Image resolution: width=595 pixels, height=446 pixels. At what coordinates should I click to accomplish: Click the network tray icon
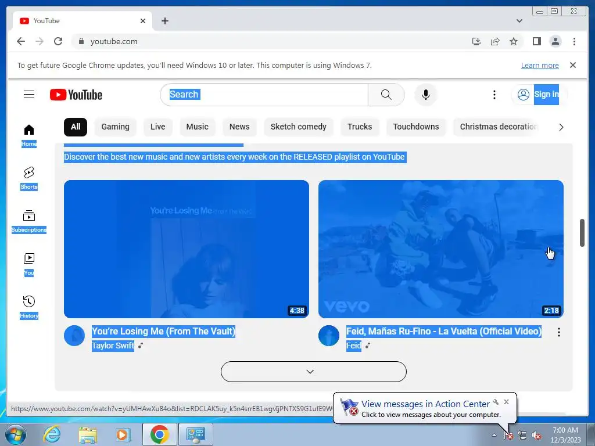(x=522, y=436)
